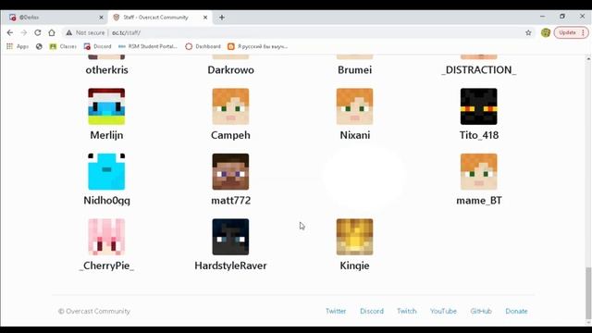
Task: Click Merlijn's avatar head
Action: click(106, 106)
